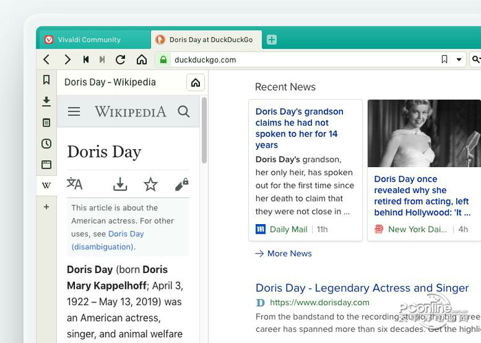Toggle bookmark icon in address bar

click(x=445, y=60)
